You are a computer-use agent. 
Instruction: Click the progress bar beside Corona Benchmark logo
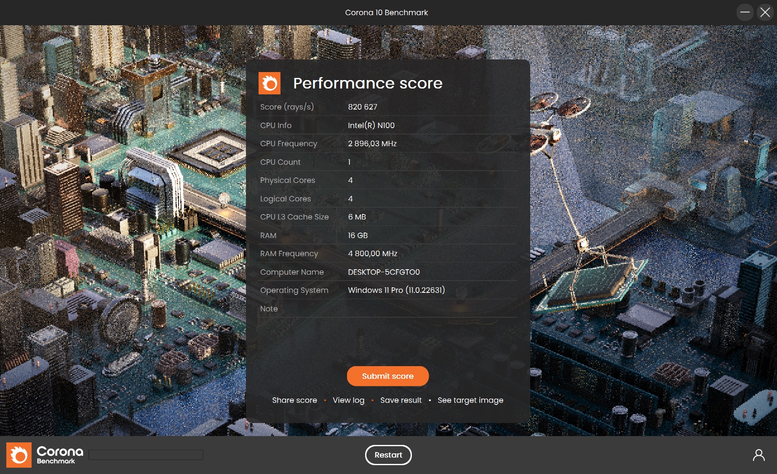tap(146, 455)
